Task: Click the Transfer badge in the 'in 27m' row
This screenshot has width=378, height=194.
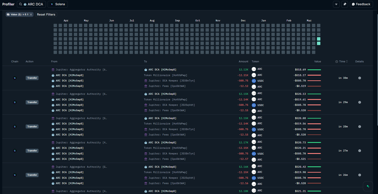Action: (x=32, y=151)
